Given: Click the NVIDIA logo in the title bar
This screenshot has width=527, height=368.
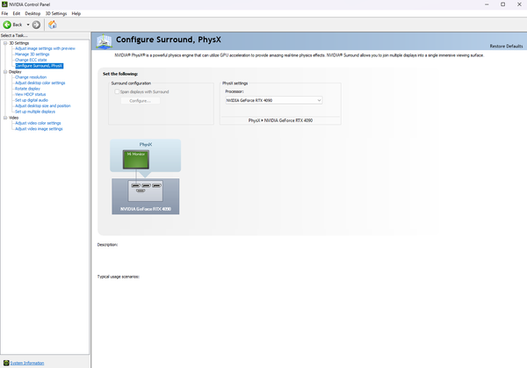Looking at the screenshot, I should coord(4,4).
